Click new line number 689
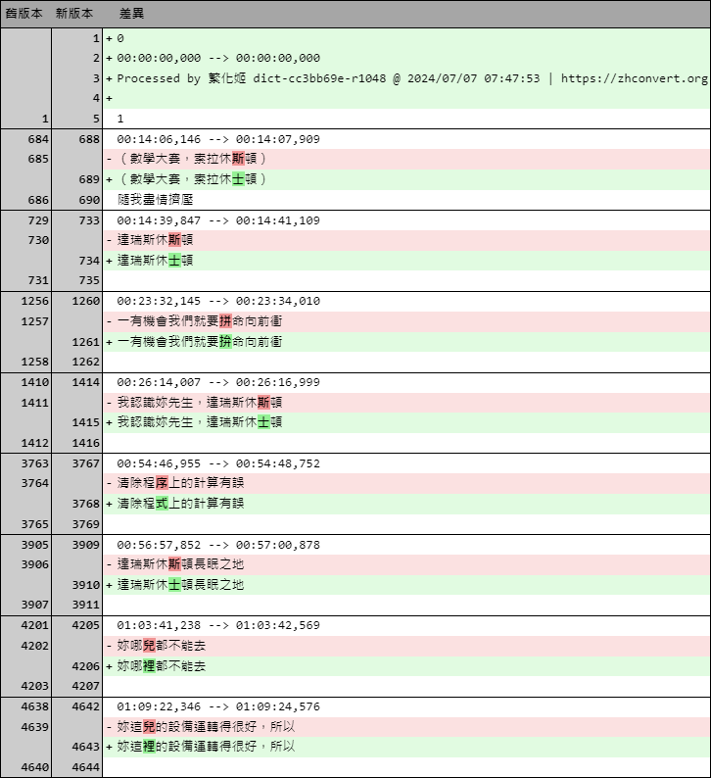Screen dimensions: 711x778 point(89,179)
